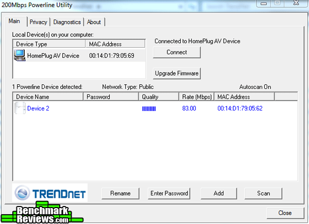Open the Privacy tab
309x224 pixels.
click(x=39, y=22)
